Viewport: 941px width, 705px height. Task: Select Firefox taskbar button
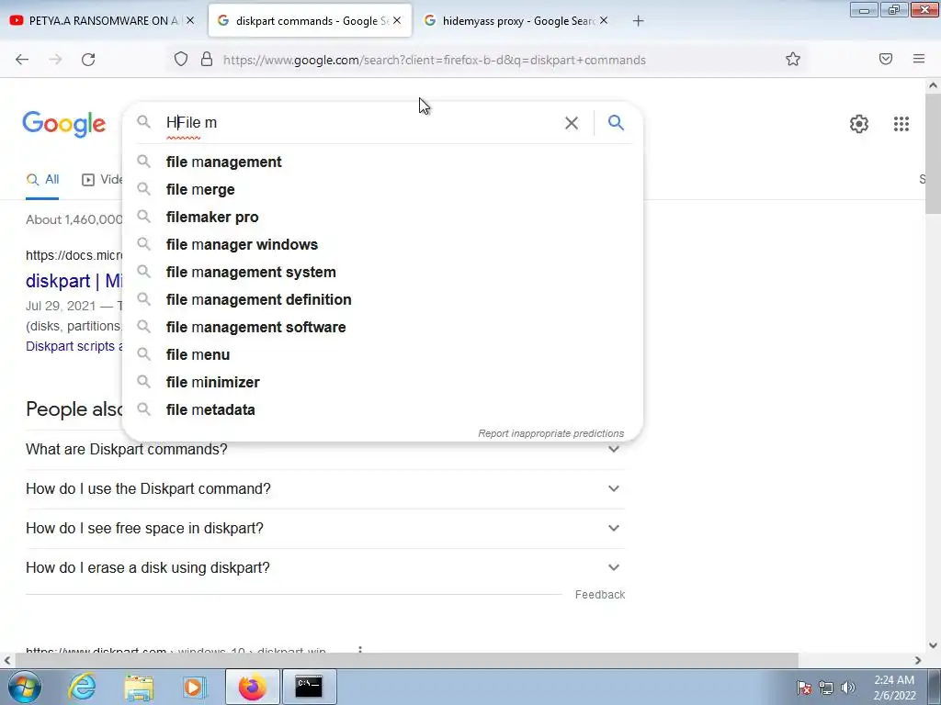click(x=252, y=687)
